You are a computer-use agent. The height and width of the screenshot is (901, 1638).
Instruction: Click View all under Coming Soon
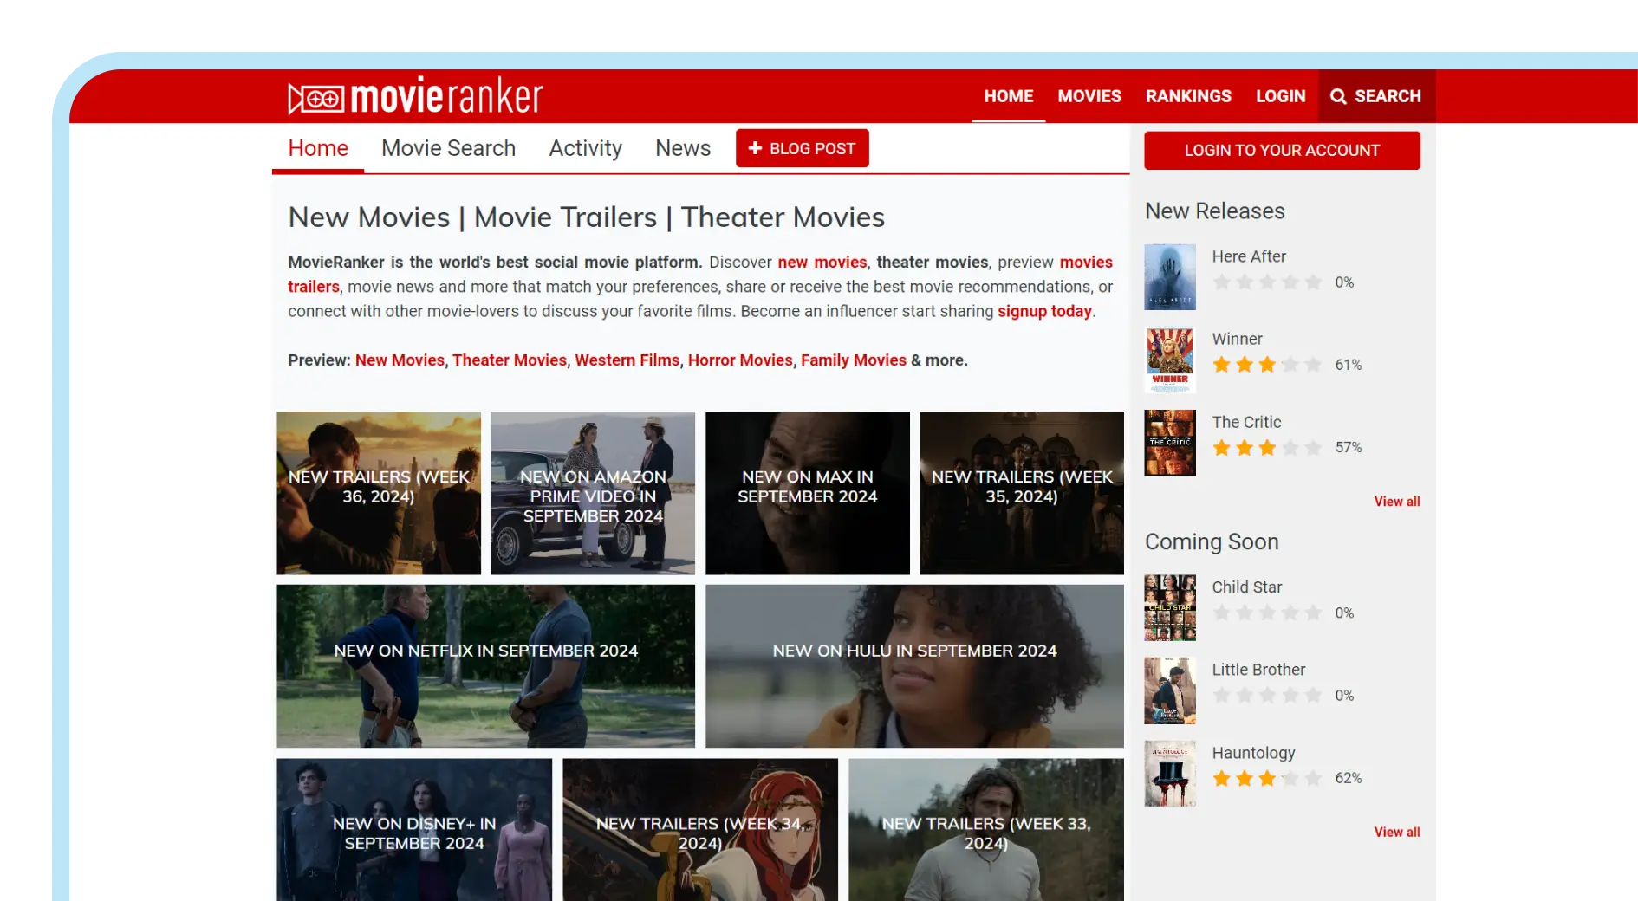coord(1397,833)
